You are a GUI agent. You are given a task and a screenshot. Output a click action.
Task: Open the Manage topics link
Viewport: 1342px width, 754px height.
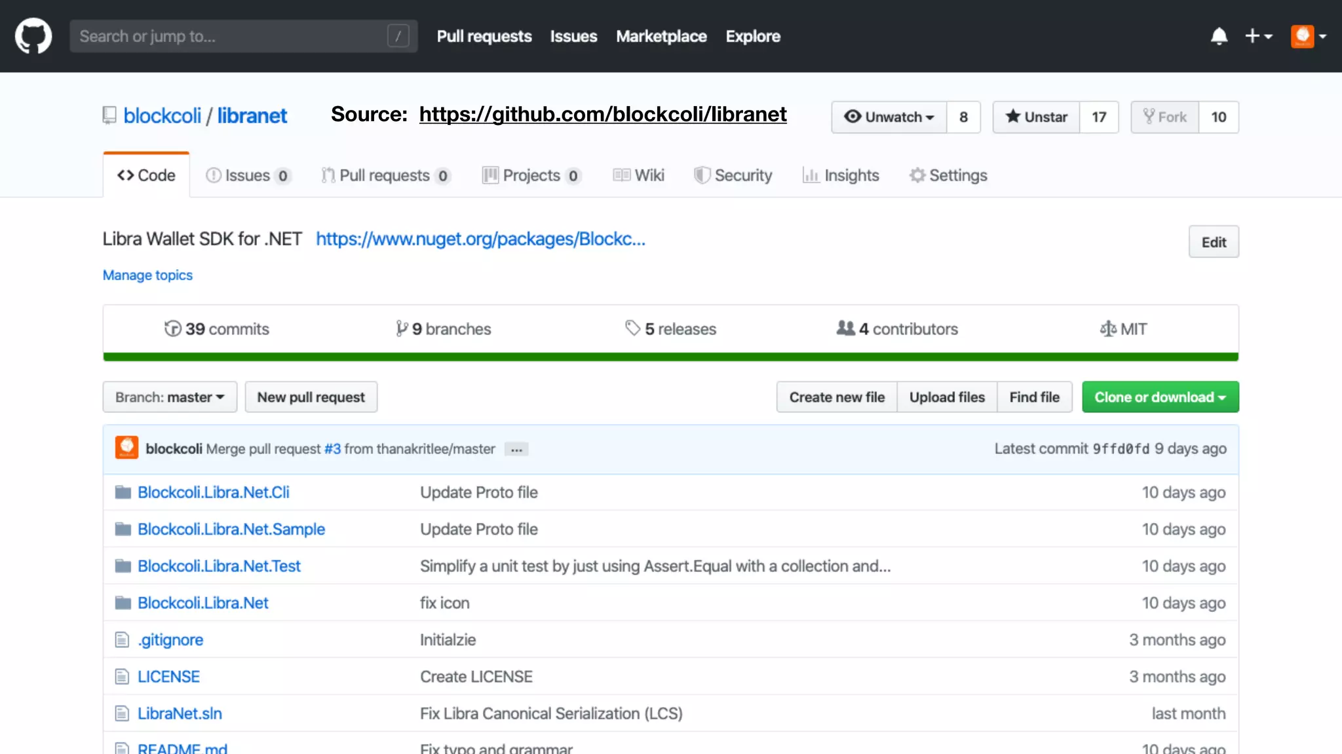147,275
